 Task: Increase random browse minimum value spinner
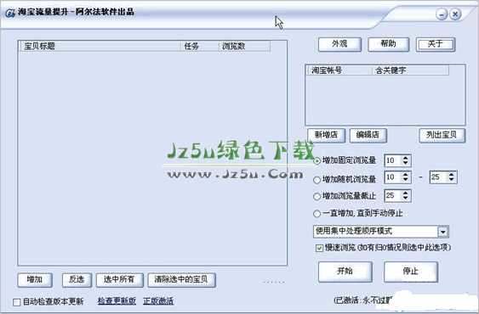[405, 174]
